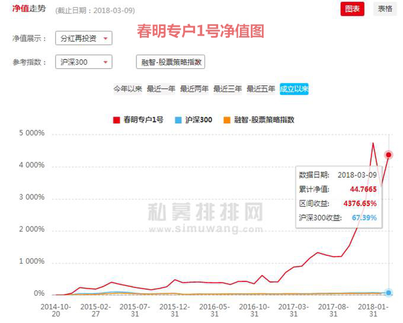
Task: Click the 2 000% y-axis label
Action: (x=31, y=229)
